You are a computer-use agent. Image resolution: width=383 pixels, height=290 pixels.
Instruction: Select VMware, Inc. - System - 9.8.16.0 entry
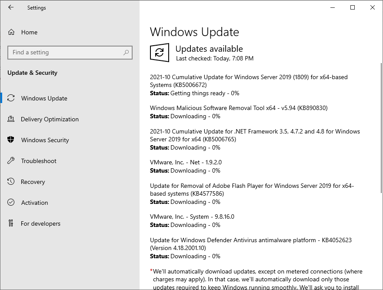[192, 217]
